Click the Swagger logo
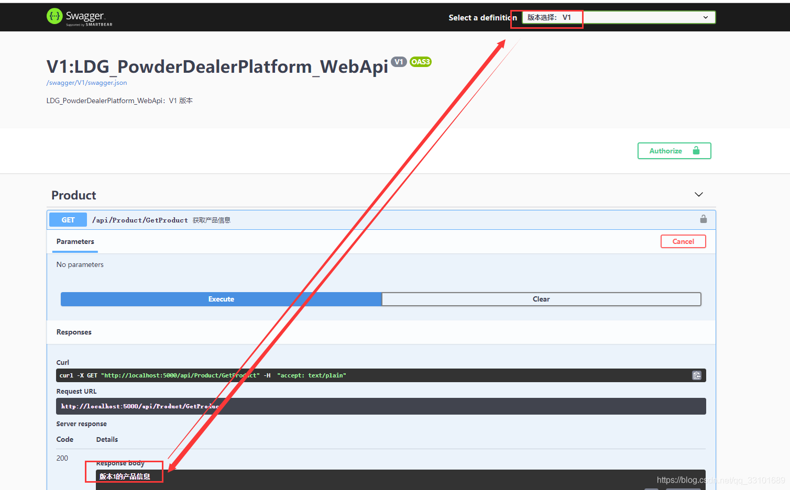 point(79,17)
